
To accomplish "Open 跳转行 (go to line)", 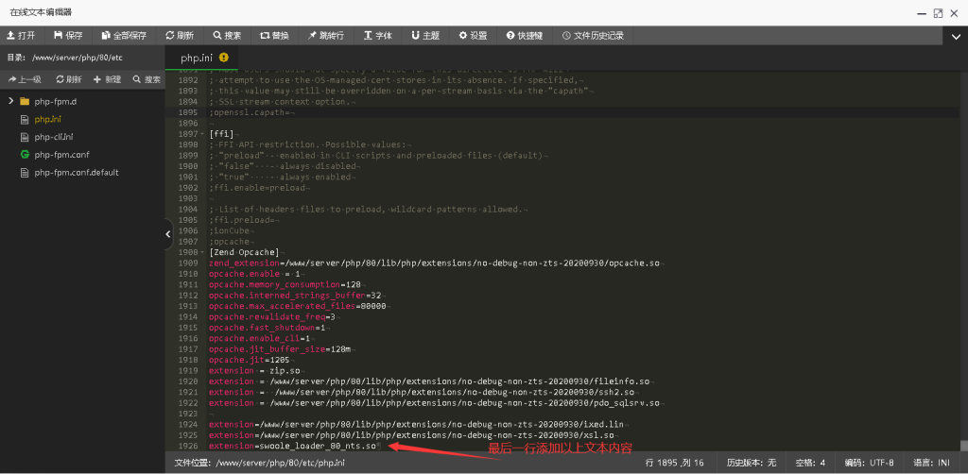I will (325, 35).
